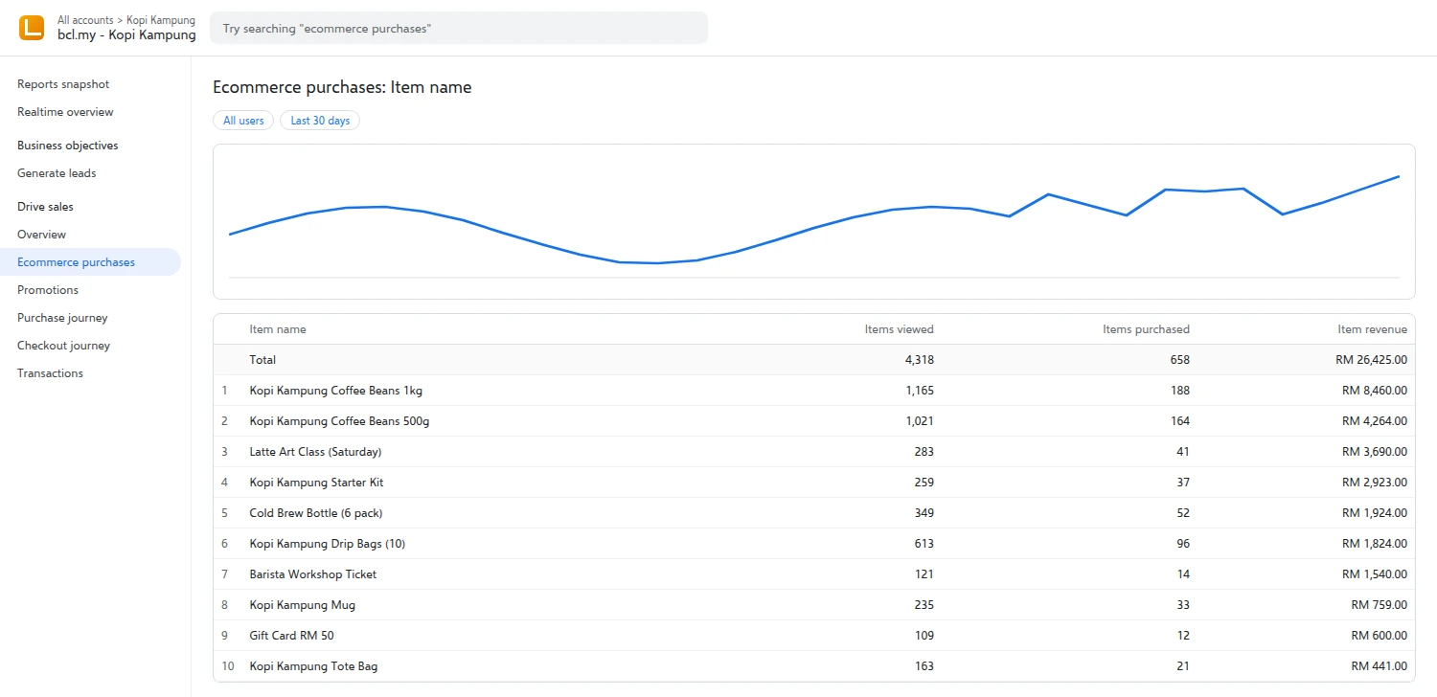Click total items purchased value 658
Viewport: 1437px width, 697px height.
click(x=1180, y=360)
